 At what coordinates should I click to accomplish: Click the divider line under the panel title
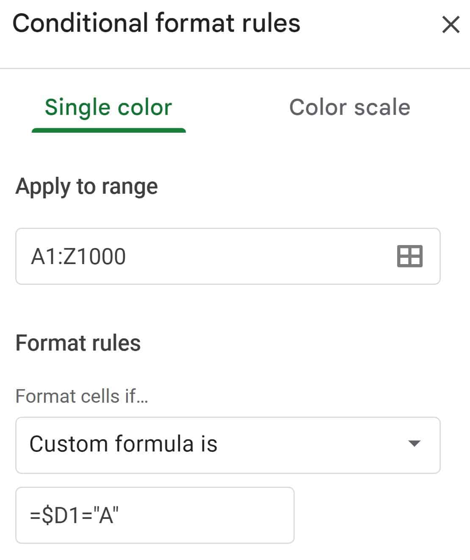(x=235, y=68)
